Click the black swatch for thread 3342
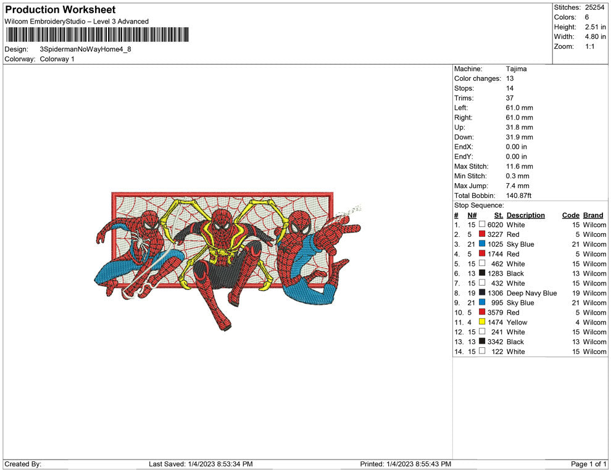This screenshot has height=470, width=611. (x=482, y=341)
